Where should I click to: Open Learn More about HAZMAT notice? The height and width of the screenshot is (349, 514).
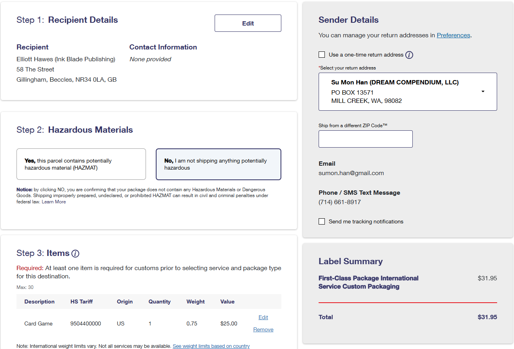[x=54, y=202]
